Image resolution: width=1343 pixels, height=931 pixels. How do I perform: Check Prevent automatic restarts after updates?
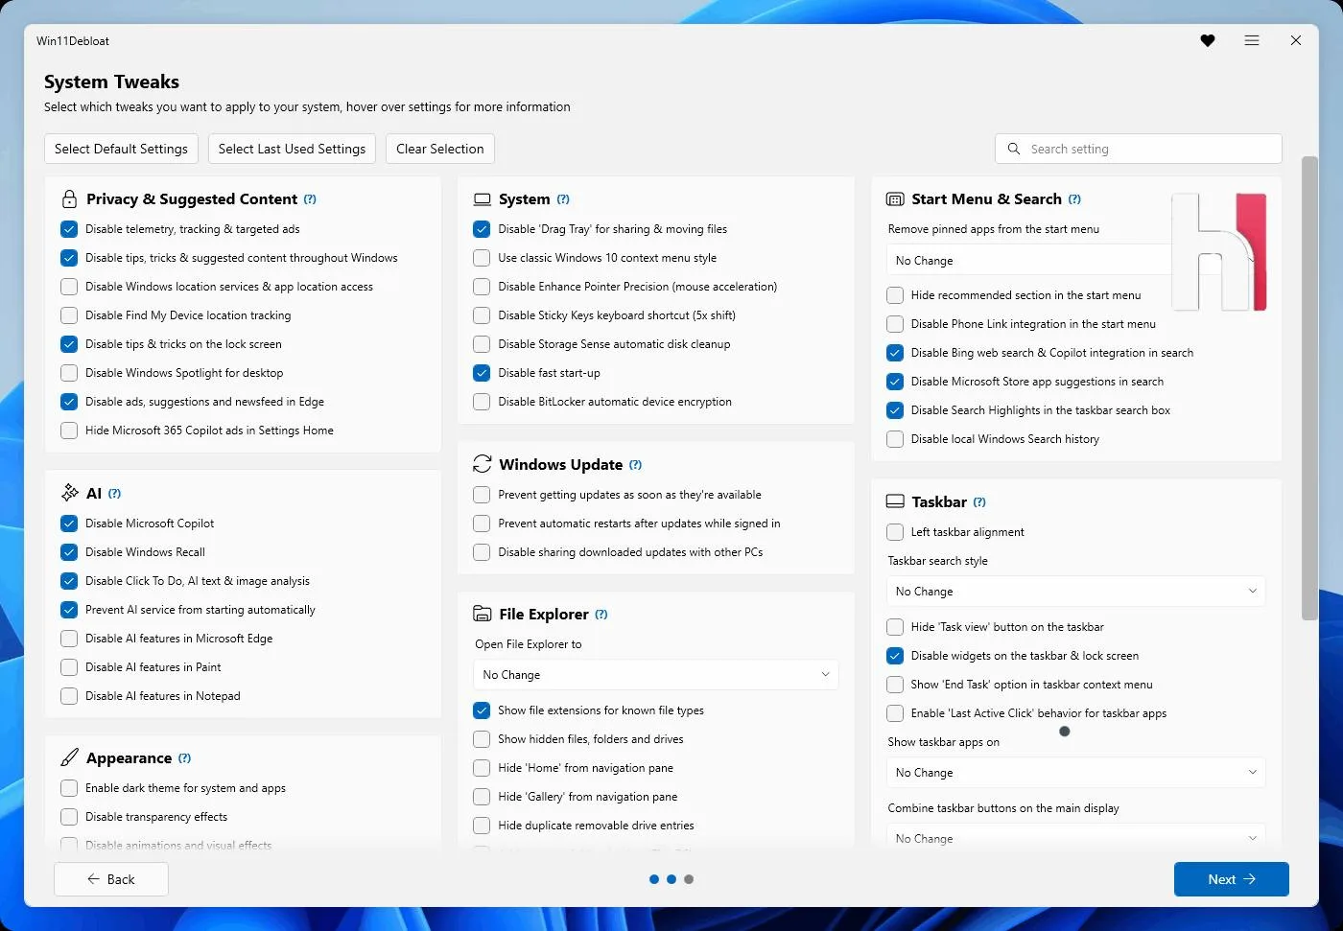click(482, 524)
